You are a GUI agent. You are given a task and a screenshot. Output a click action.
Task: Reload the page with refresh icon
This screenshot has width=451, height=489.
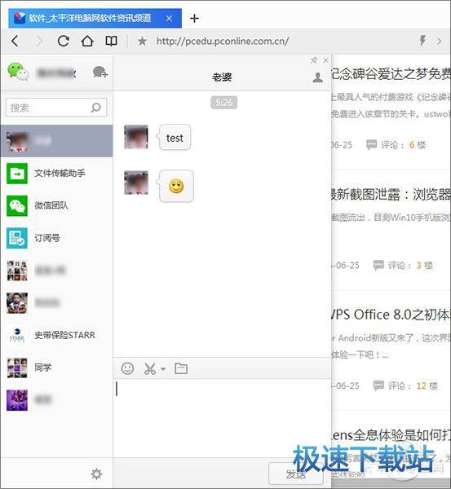tap(63, 41)
